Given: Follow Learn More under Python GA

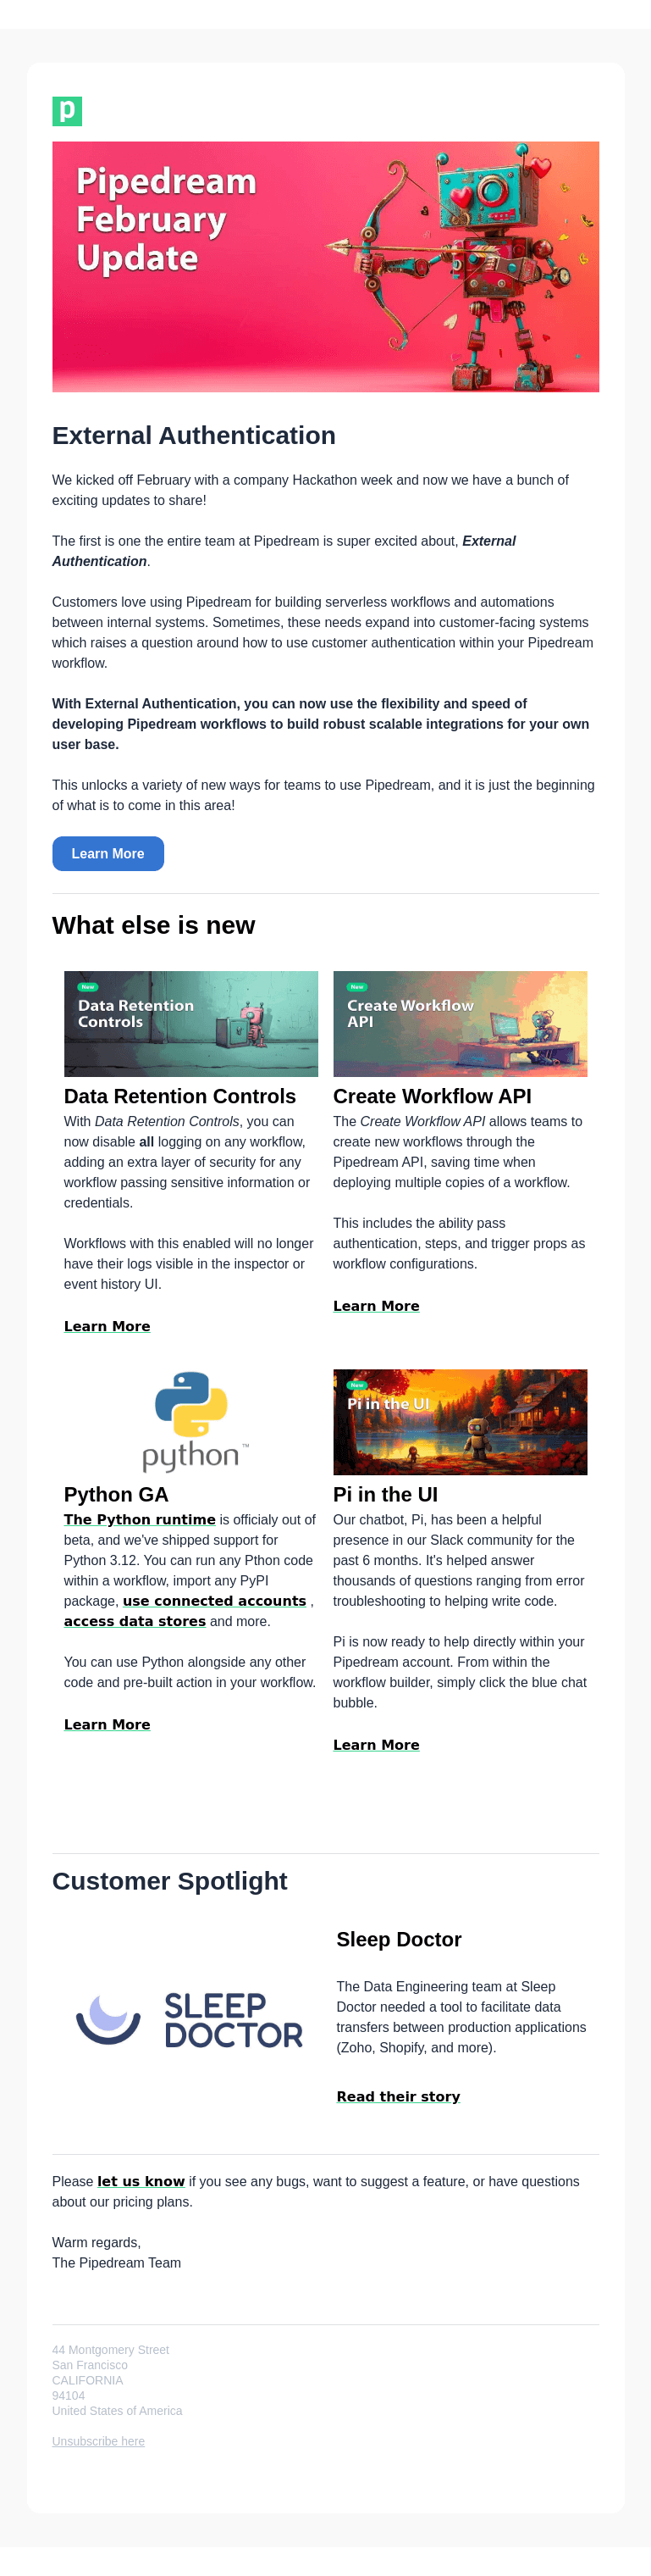Looking at the screenshot, I should [107, 1724].
